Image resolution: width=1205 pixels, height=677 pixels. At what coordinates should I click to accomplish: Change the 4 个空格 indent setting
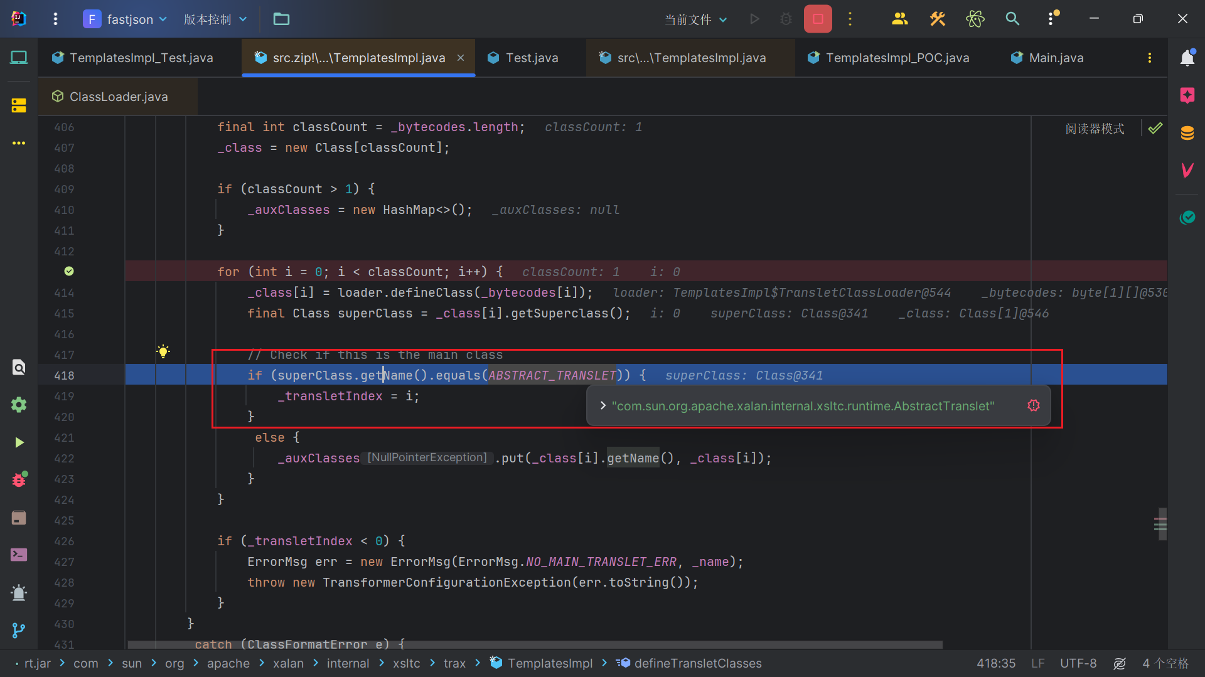[x=1165, y=664]
